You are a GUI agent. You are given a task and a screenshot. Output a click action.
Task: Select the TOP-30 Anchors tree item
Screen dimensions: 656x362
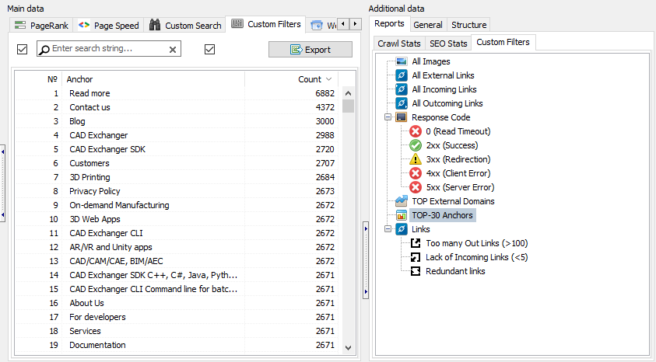(441, 215)
